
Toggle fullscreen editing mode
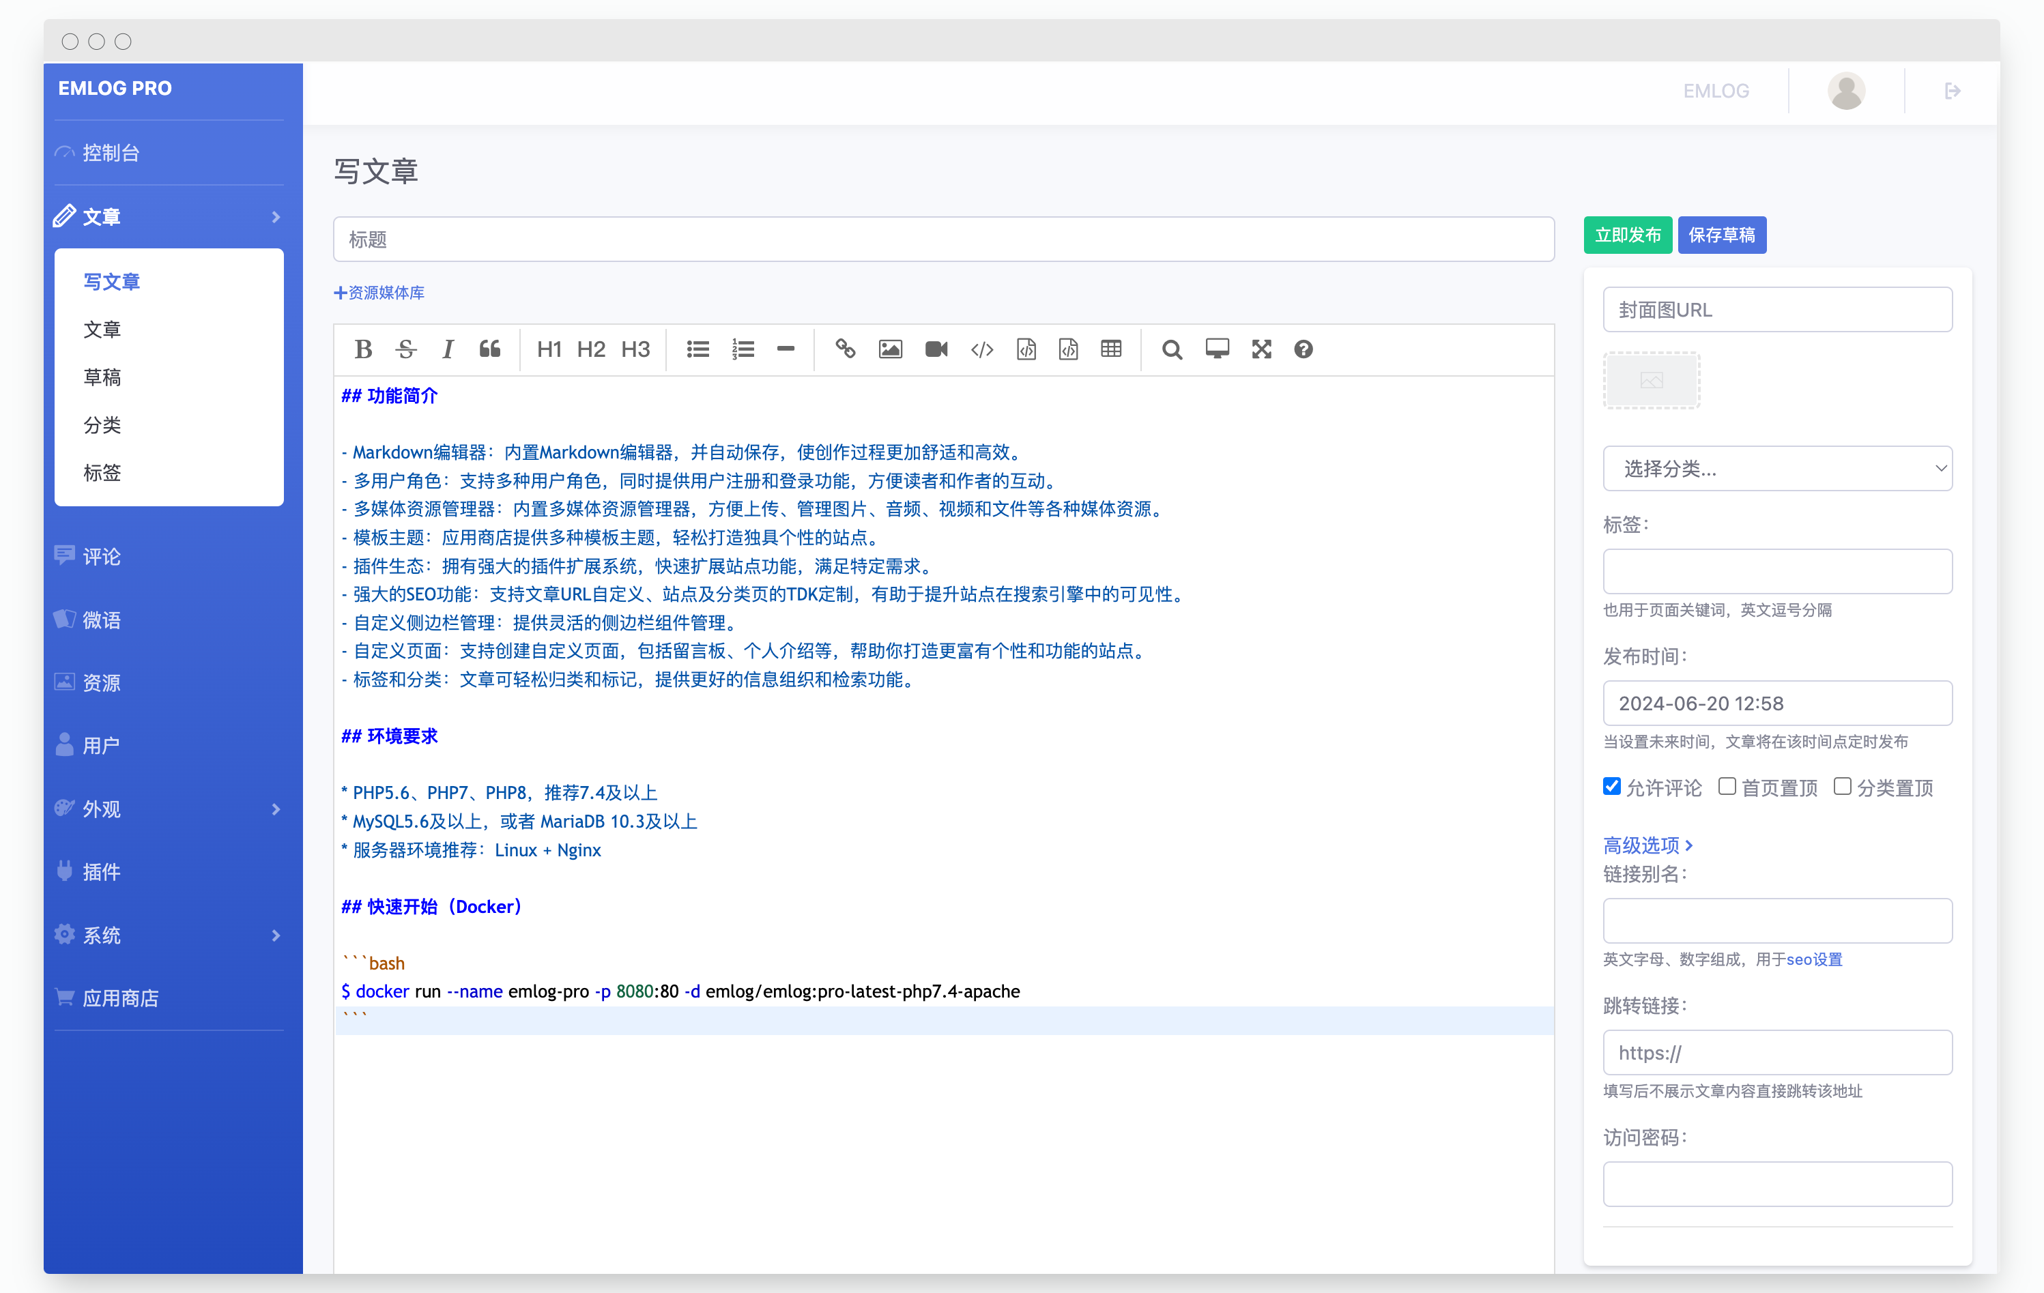[1261, 349]
